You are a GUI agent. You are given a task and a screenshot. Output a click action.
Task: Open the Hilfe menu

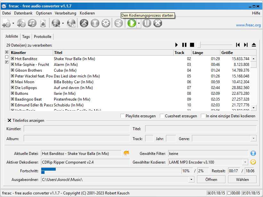click(x=256, y=13)
